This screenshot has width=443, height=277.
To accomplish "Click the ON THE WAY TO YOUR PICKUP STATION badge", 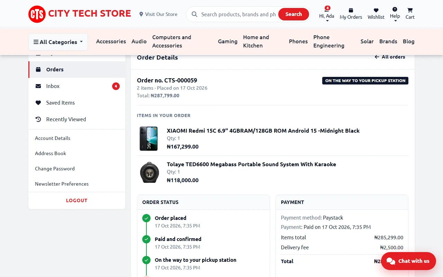I will coord(365,81).
